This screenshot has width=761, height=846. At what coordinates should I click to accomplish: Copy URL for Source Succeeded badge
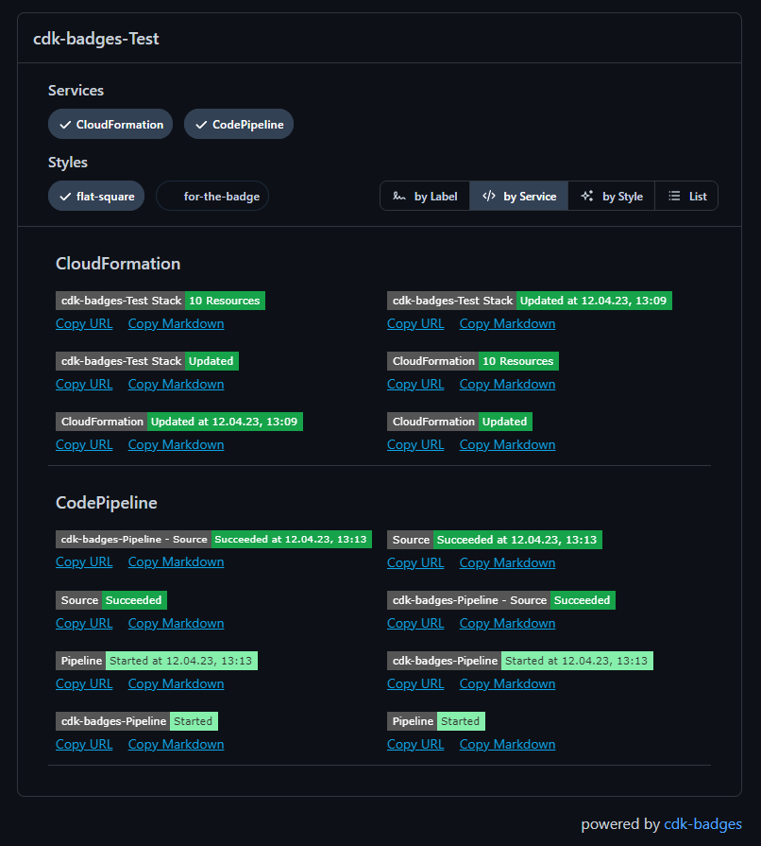point(84,623)
